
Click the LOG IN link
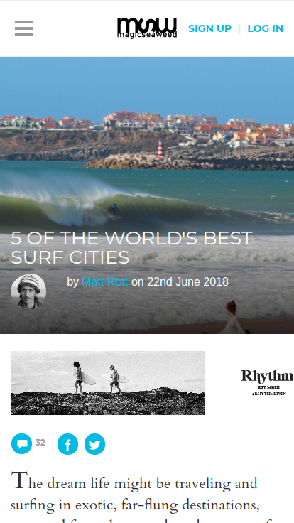click(x=266, y=28)
